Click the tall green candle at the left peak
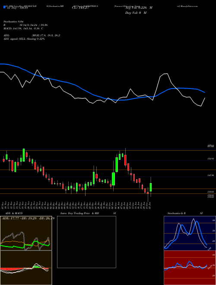Image resolution: width=216 pixels, height=285 pixels. pos(24,155)
